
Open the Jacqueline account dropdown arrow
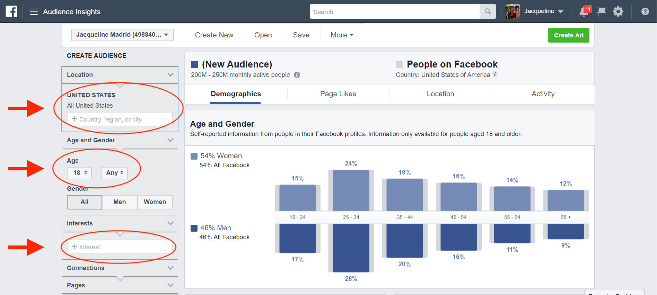click(561, 12)
